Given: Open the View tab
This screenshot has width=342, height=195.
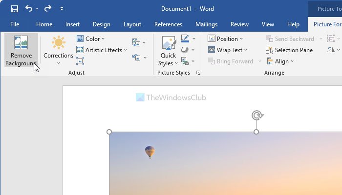Looking at the screenshot, I should pos(268,24).
